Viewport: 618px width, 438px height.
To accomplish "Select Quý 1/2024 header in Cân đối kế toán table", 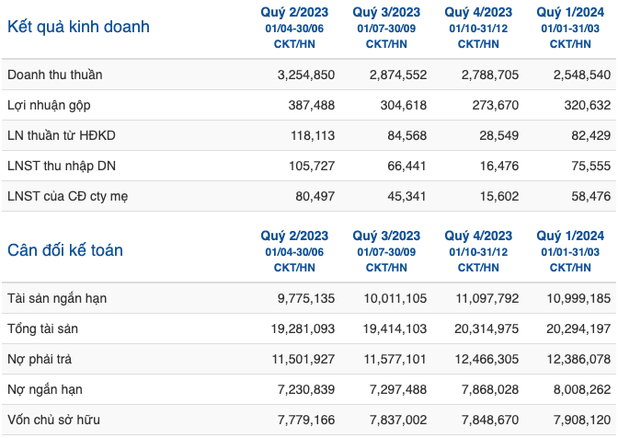I will pos(570,236).
